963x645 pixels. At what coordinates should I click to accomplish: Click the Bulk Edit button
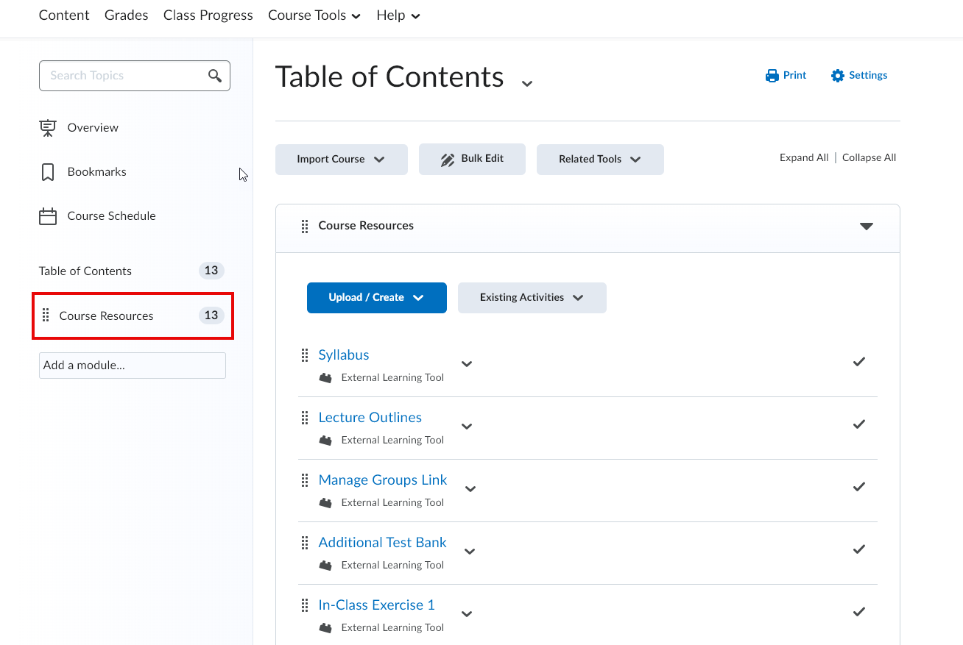472,159
